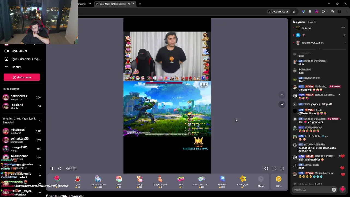
Task: Switch to Barış Norm browser tab
Action: 113,4
